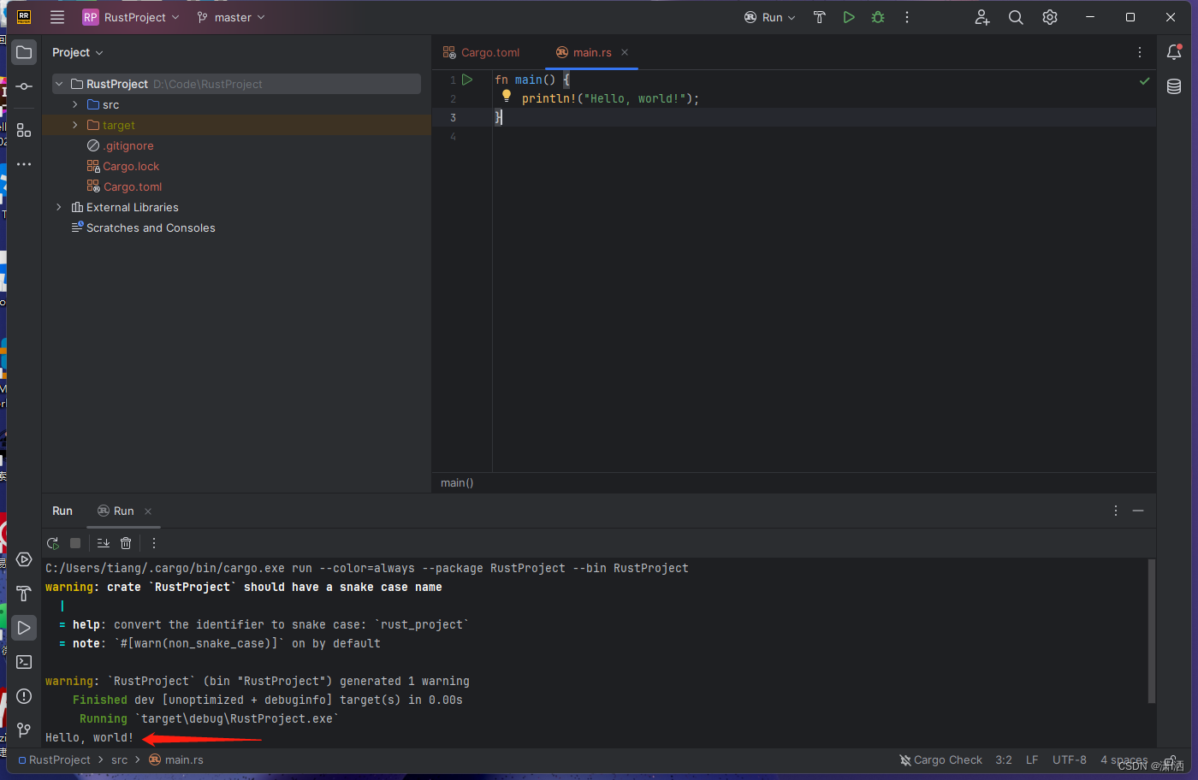Viewport: 1198px width, 780px height.
Task: Open editor tabs options menu
Action: click(x=1140, y=52)
